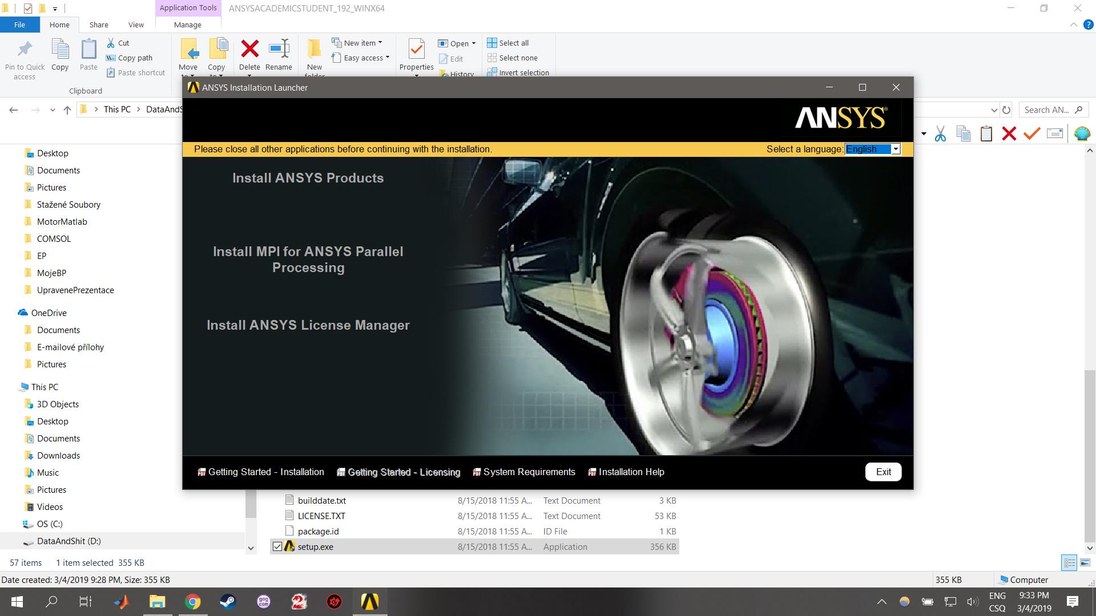Click the Paste clipboard icon near the search box
Viewport: 1096px width, 616px height.
pos(985,133)
